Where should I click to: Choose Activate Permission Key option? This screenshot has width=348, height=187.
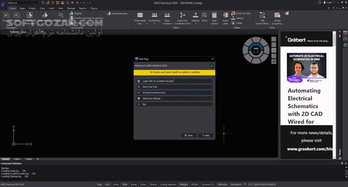click(174, 93)
